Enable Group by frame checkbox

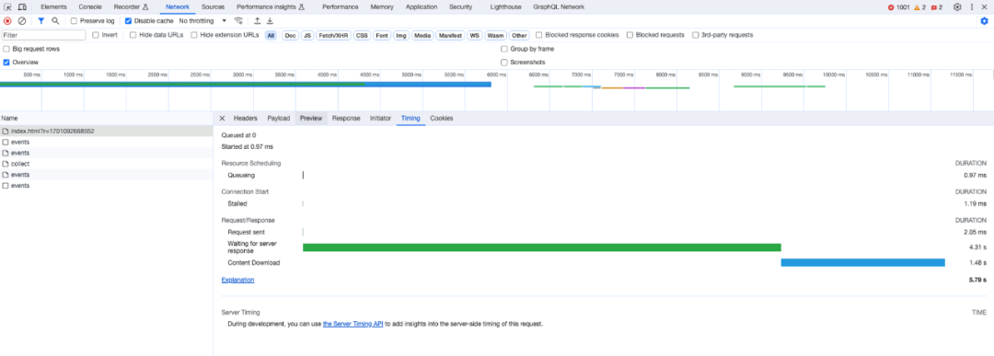click(504, 49)
